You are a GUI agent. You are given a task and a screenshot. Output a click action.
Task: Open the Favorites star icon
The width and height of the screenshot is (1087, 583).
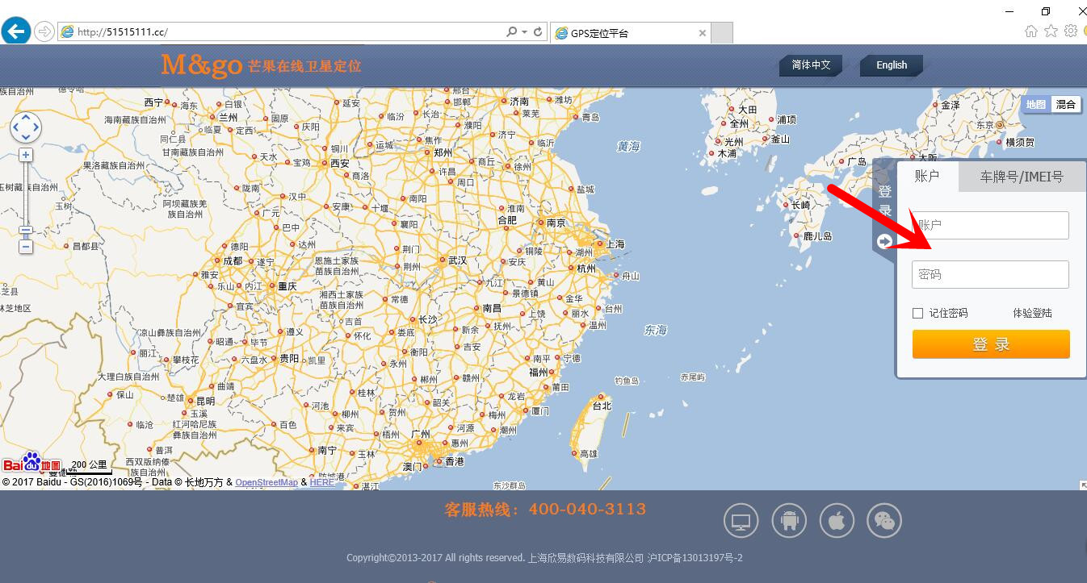[x=1051, y=31]
